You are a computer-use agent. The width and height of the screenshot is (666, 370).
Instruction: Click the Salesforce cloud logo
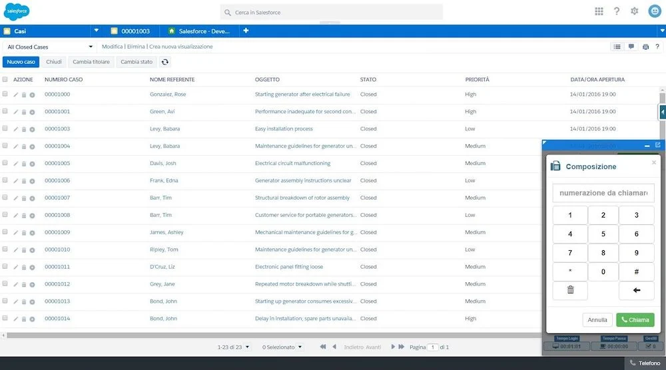[x=17, y=11]
